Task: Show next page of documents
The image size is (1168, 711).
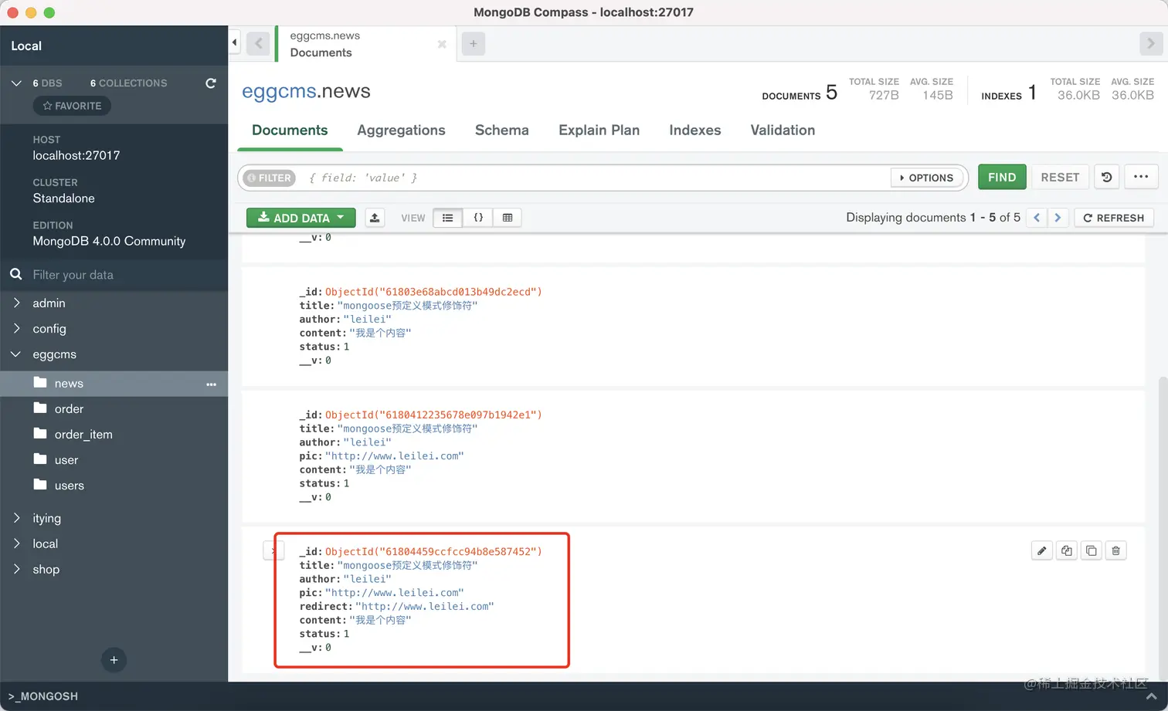Action: click(x=1058, y=218)
